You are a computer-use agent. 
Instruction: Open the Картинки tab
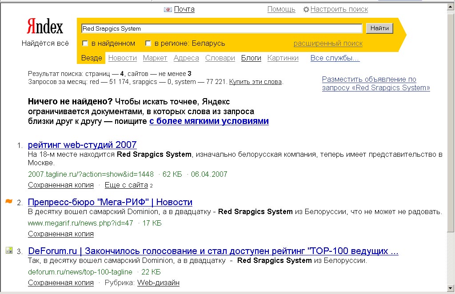[x=283, y=58]
